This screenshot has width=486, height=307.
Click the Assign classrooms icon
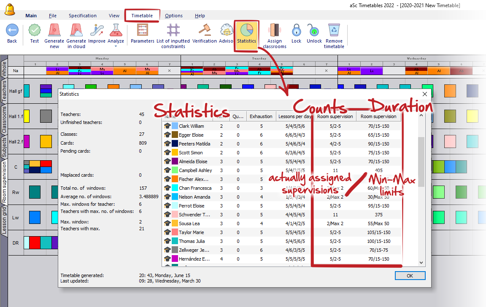[275, 30]
